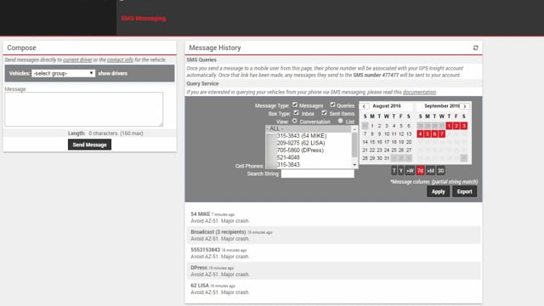The image size is (544, 306).
Task: Click into the Message text area
Action: pos(83,110)
